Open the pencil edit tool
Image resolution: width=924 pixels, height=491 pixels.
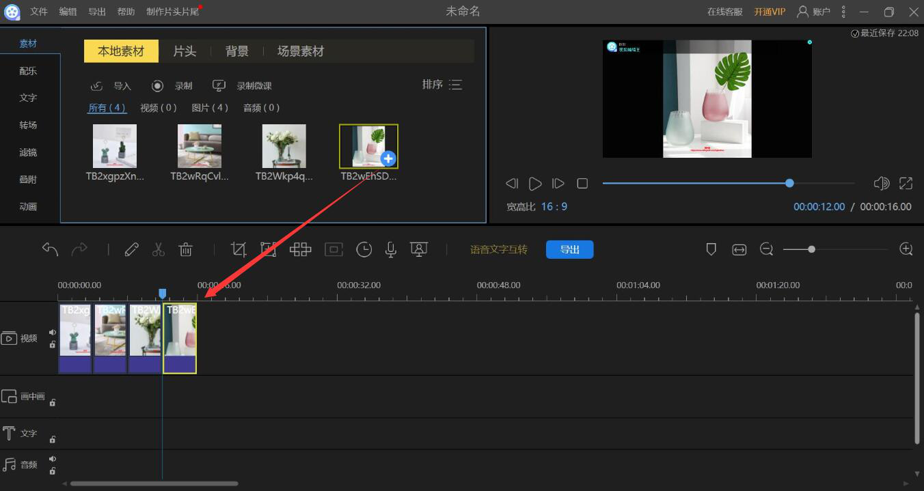132,249
